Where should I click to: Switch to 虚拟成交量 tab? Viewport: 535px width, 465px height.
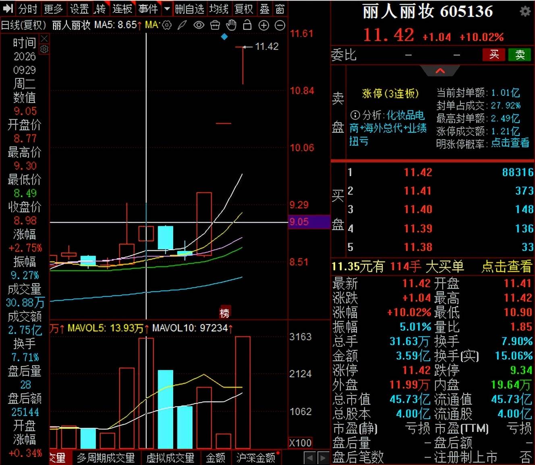tap(170, 458)
